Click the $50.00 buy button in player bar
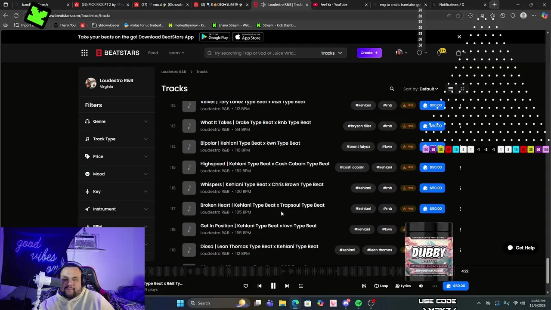 click(x=455, y=286)
